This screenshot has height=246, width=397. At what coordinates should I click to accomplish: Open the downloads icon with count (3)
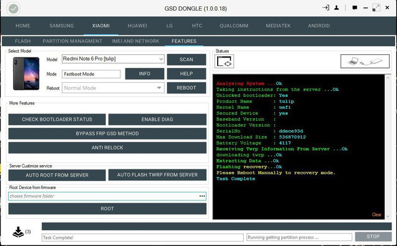tap(21, 232)
